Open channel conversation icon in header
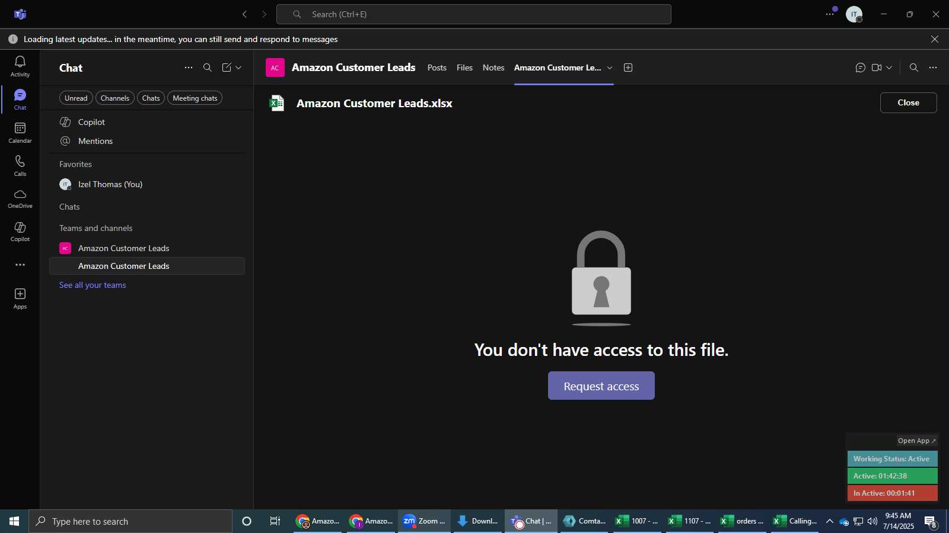Image resolution: width=949 pixels, height=533 pixels. 861,68
